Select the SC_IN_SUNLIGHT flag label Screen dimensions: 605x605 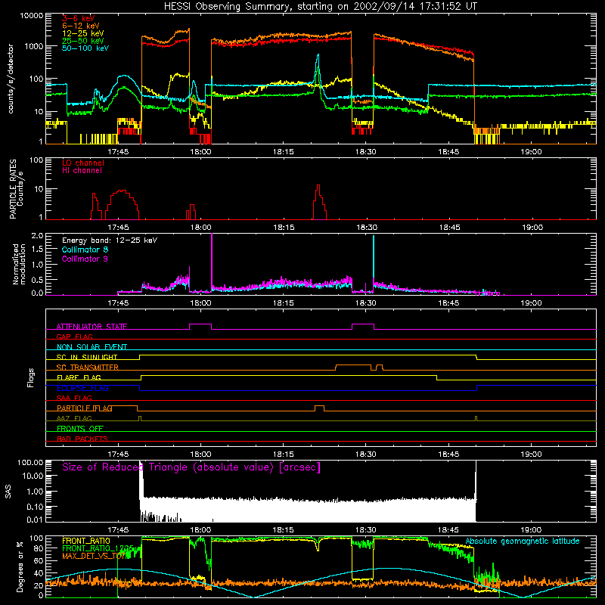point(87,357)
